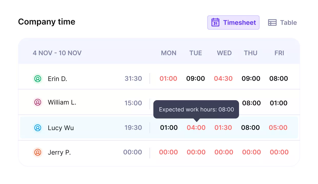Viewport: 318px width, 184px height.
Task: Select William L.'s total of 15:00
Action: [133, 103]
